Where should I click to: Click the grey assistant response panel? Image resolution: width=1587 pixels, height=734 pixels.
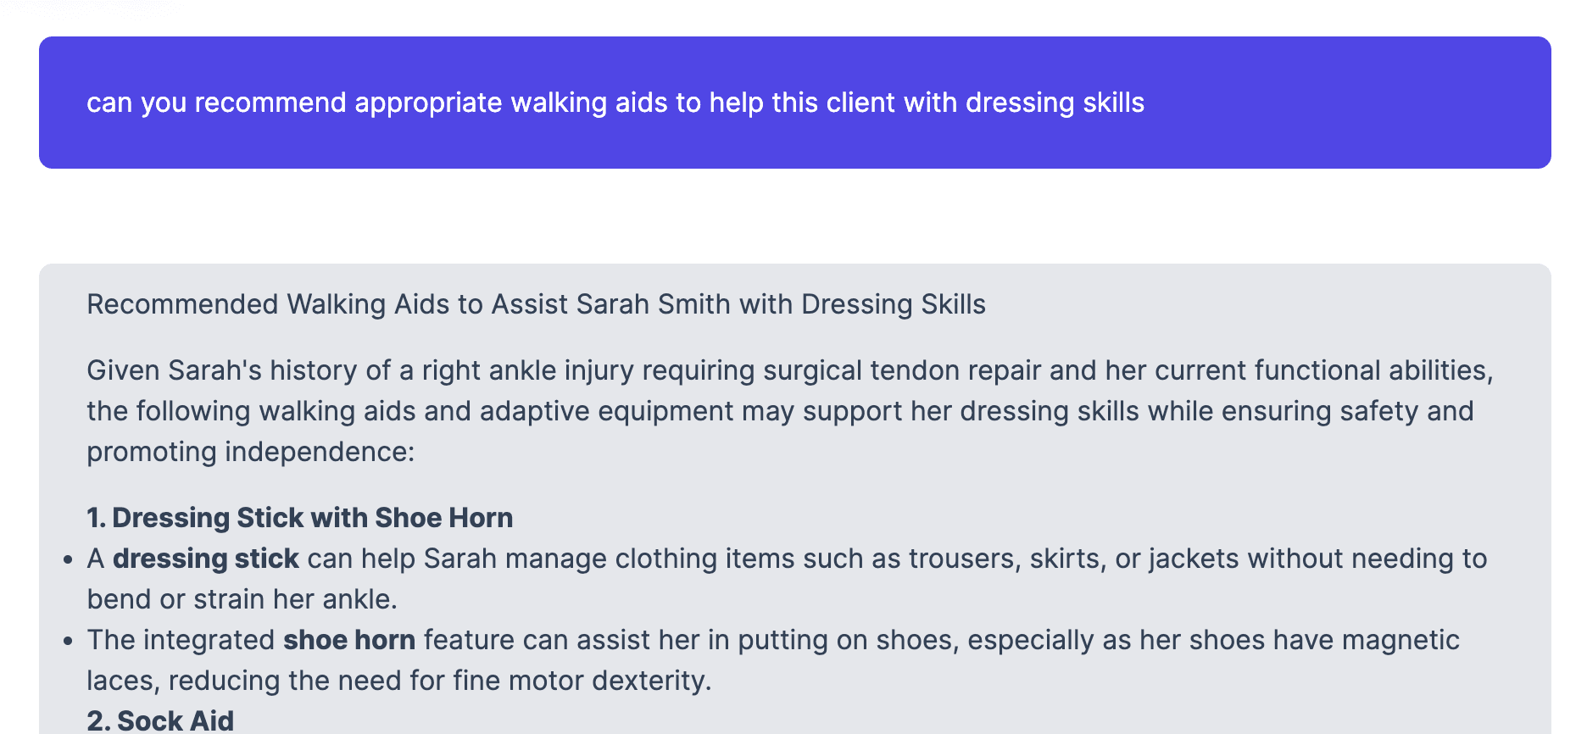(794, 499)
